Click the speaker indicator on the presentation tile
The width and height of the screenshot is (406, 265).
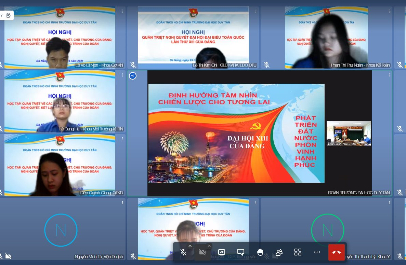click(133, 76)
